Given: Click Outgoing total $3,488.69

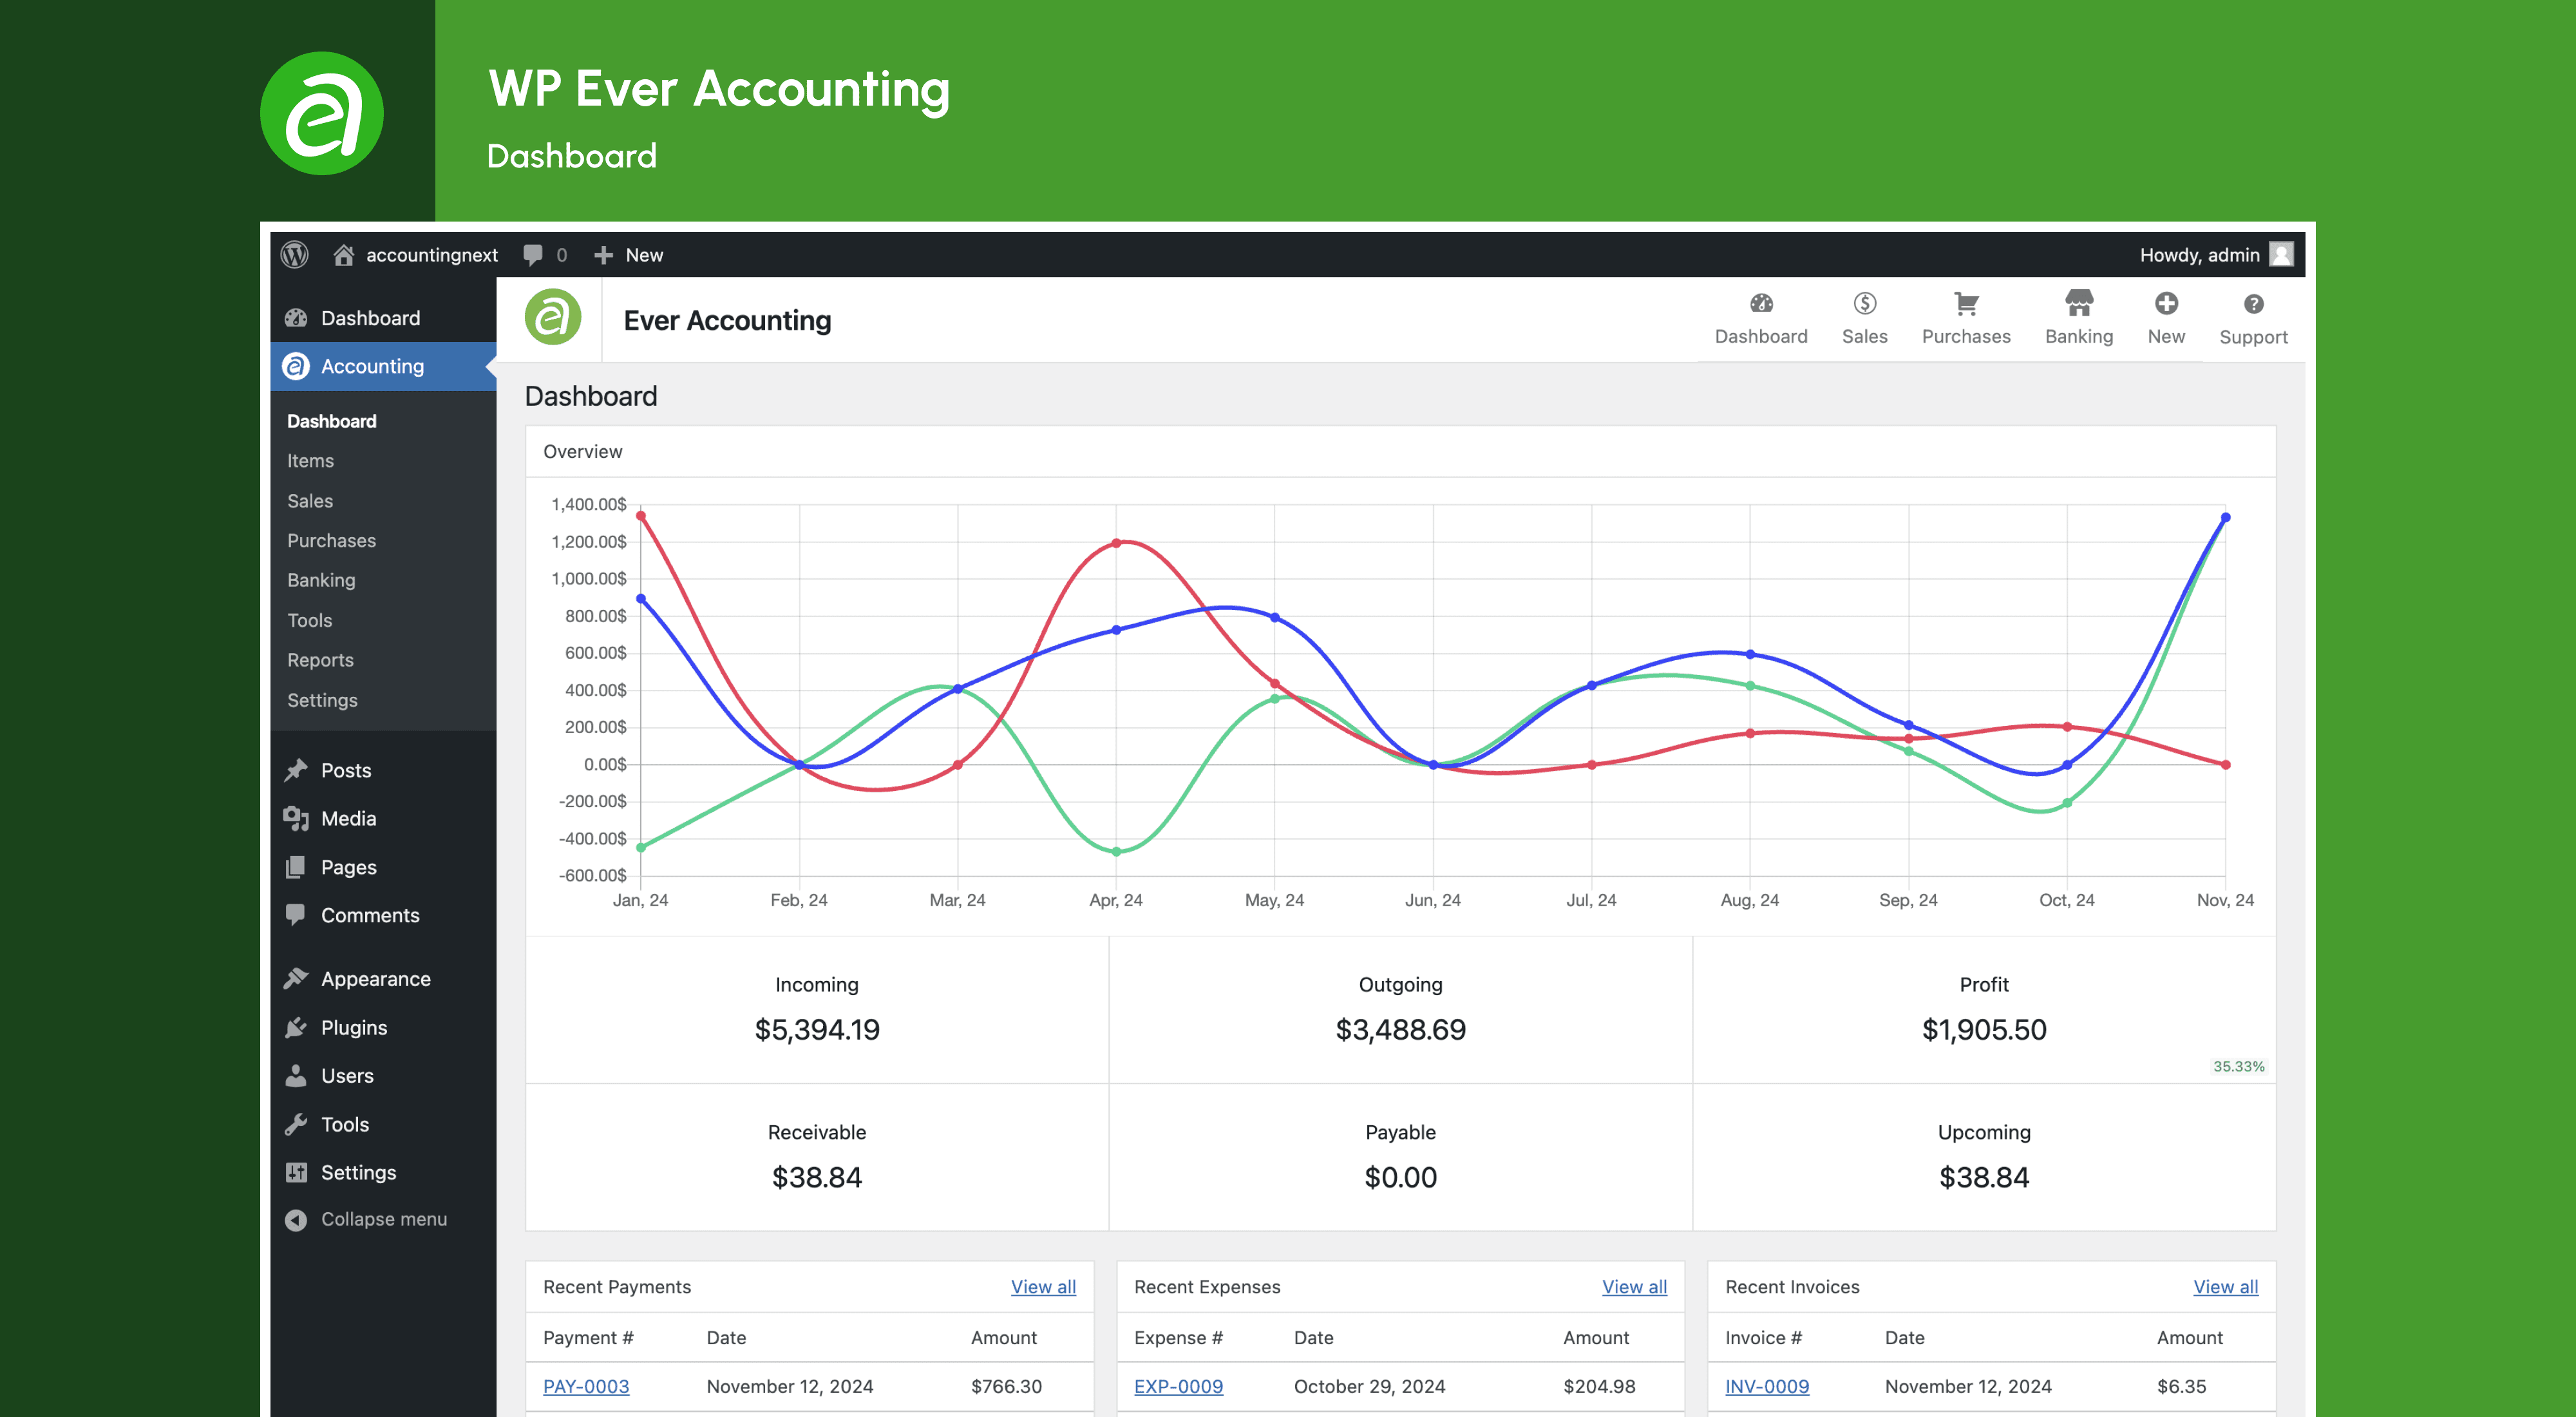Looking at the screenshot, I should coord(1400,1030).
